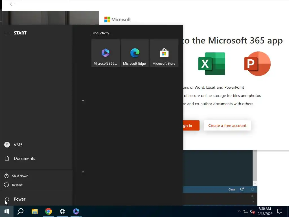Click the START heading text

[x=20, y=33]
